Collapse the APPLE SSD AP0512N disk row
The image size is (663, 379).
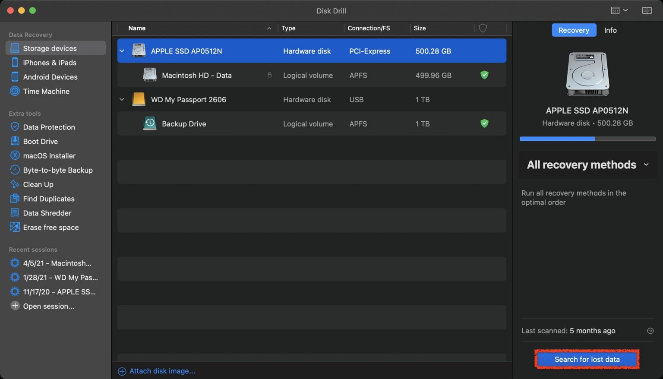[122, 51]
